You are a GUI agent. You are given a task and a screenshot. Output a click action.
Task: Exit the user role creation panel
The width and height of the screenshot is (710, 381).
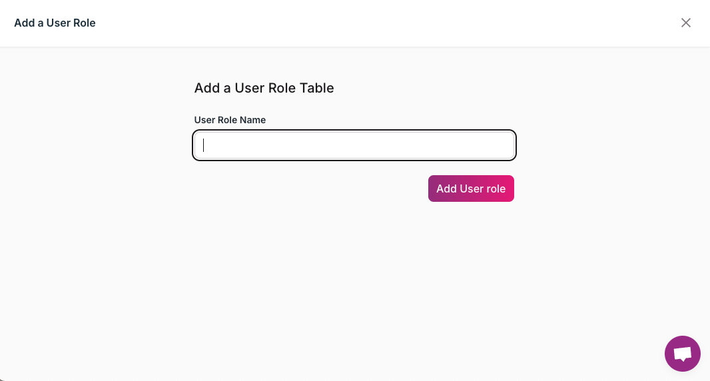pos(686,23)
